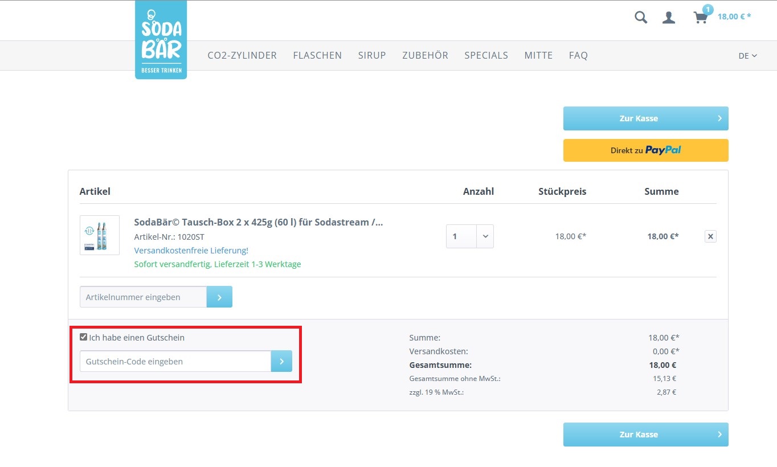Click the 'Gesamtsumme ohne MwSt.:' label
The image size is (777, 467).
(x=455, y=379)
